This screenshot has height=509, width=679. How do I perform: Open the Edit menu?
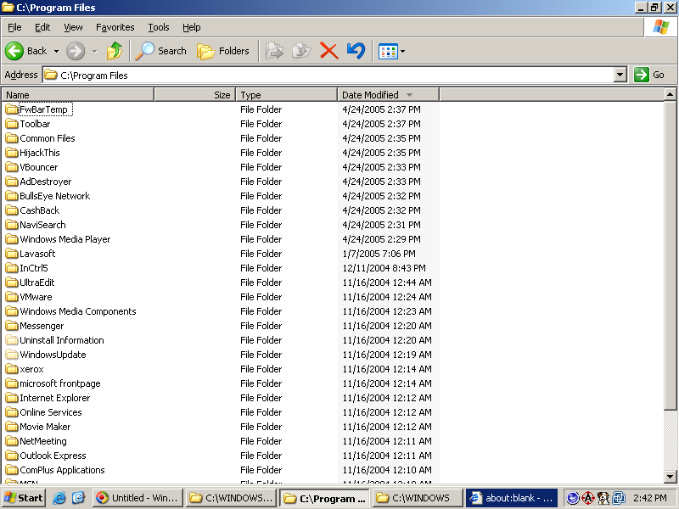pos(42,27)
